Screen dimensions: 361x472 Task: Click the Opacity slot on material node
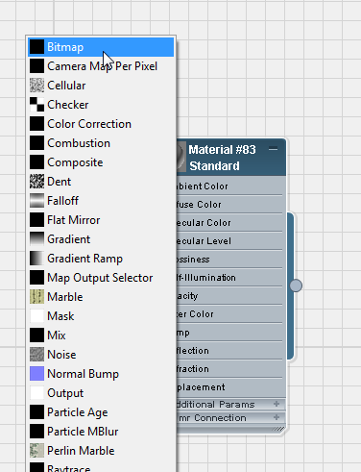(x=229, y=296)
